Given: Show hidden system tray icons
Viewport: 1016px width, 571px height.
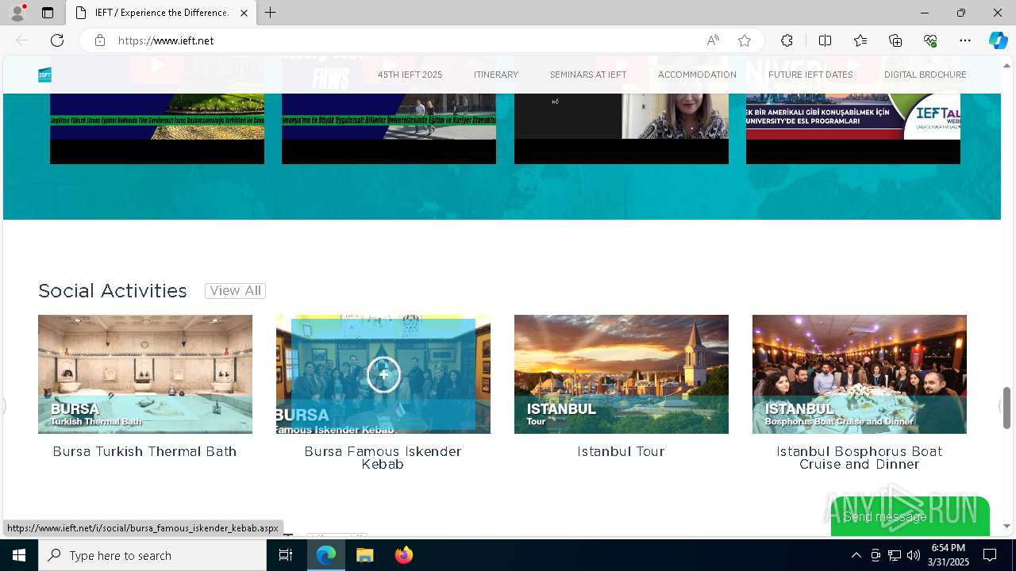Looking at the screenshot, I should [x=856, y=555].
